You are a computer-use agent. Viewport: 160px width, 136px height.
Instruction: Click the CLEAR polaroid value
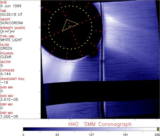(x=6, y=57)
